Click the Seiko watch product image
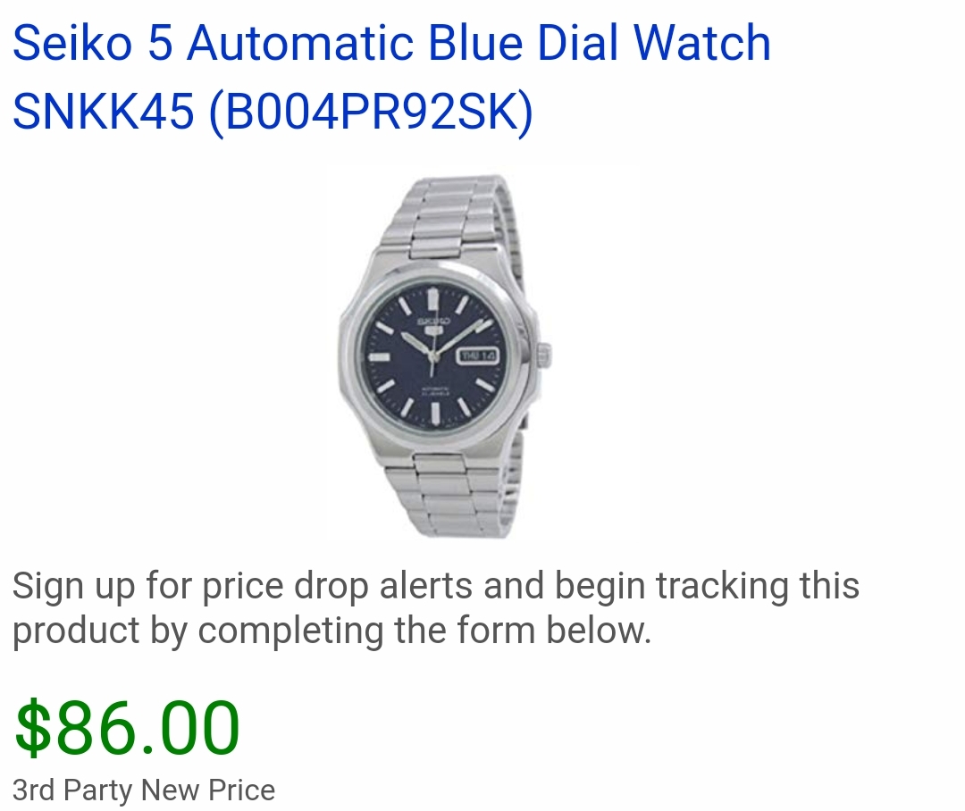 [x=444, y=357]
